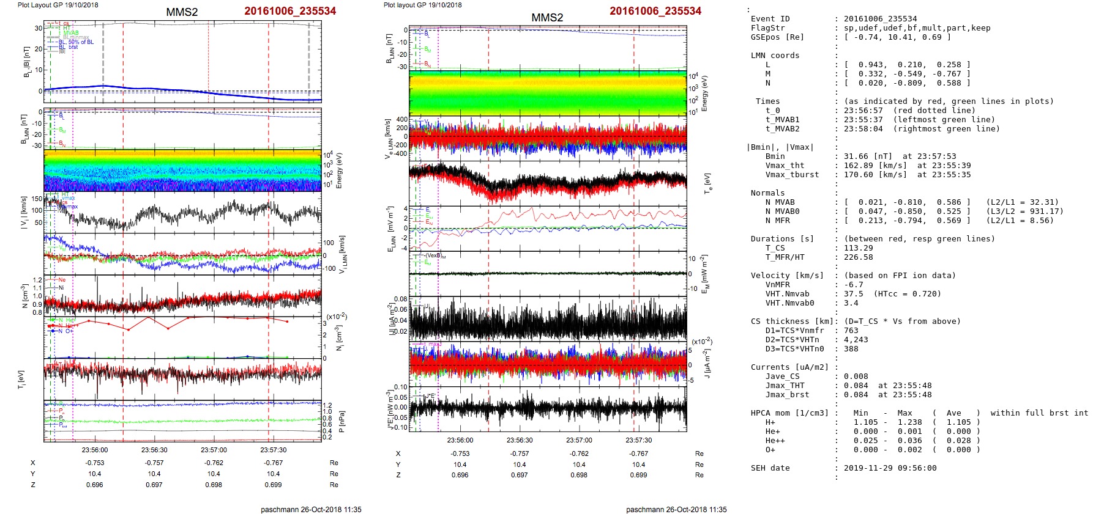Select the 23:56:00 time tick under the first plot
Image resolution: width=1104 pixels, height=514 pixels.
95,450
